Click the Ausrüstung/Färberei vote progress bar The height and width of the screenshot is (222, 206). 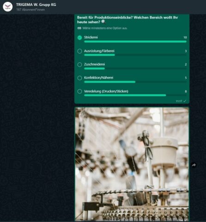click(135, 55)
